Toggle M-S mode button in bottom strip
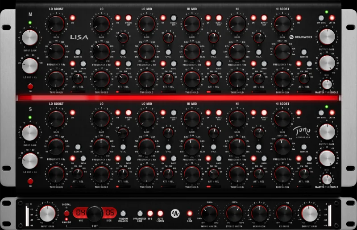The height and width of the screenshot is (230, 357). tap(150, 214)
